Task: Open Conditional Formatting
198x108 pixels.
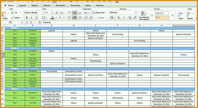Action: (144, 15)
